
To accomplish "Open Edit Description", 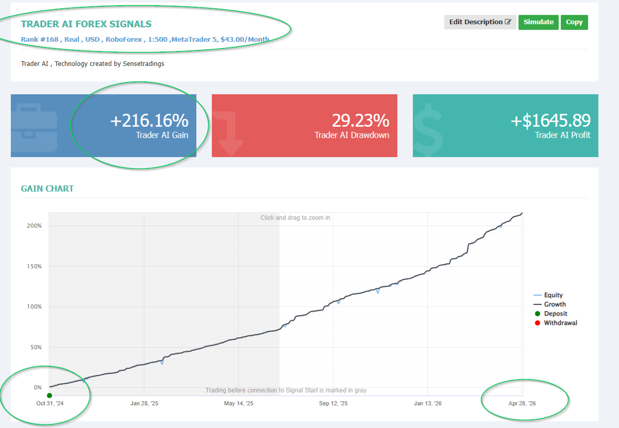I will coord(480,22).
